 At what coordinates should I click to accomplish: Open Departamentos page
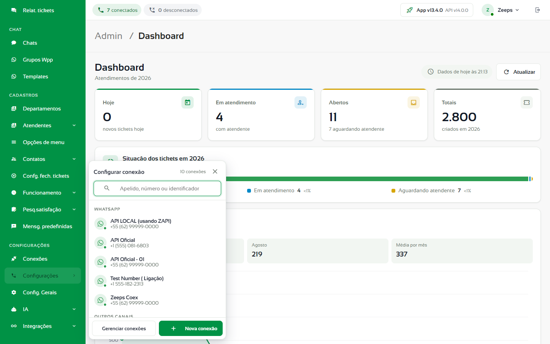click(43, 109)
